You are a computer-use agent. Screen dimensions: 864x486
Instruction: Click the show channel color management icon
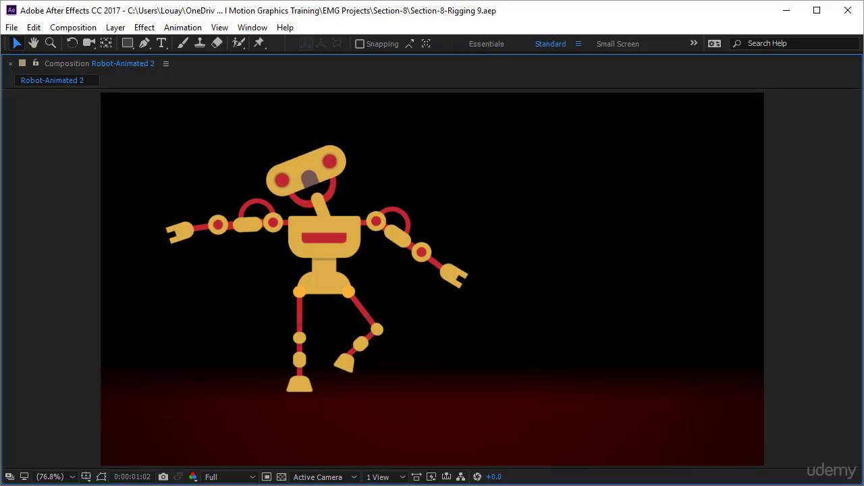[x=193, y=477]
